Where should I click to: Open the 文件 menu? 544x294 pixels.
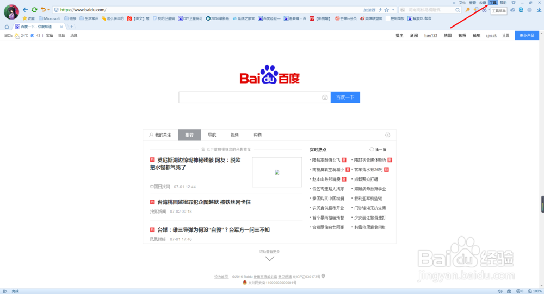[x=462, y=3]
